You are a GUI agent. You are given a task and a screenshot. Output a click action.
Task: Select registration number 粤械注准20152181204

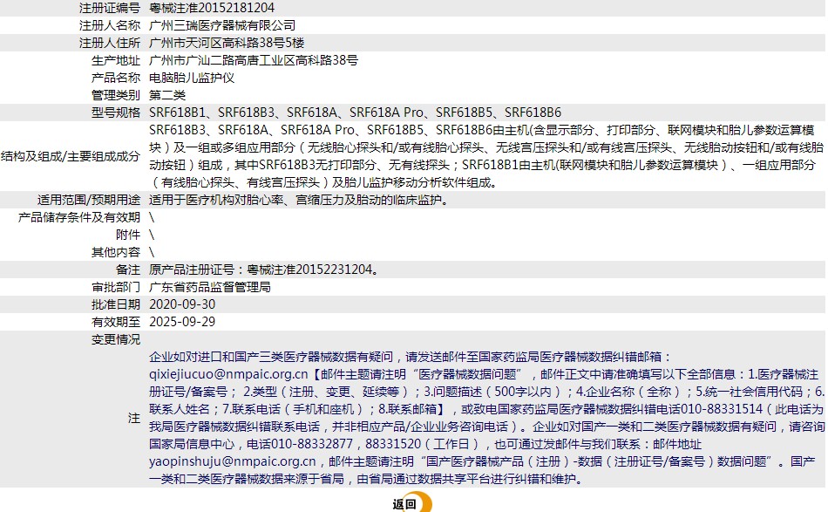(212, 8)
